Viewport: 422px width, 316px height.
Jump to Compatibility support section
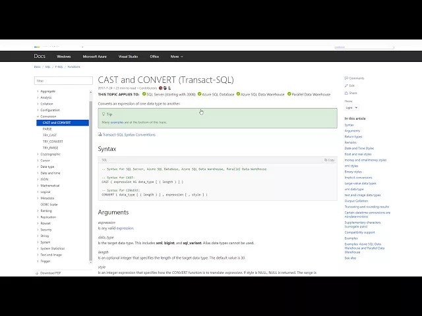click(x=359, y=232)
